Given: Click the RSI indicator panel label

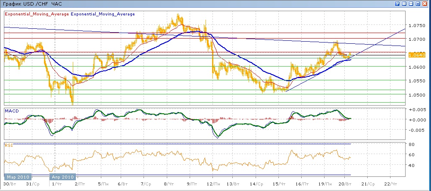Looking at the screenshot, I should 8,146.
